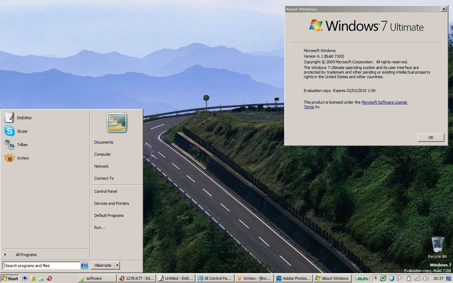This screenshot has height=283, width=453.
Task: Click the Windows flag logo in About dialog
Action: point(316,25)
